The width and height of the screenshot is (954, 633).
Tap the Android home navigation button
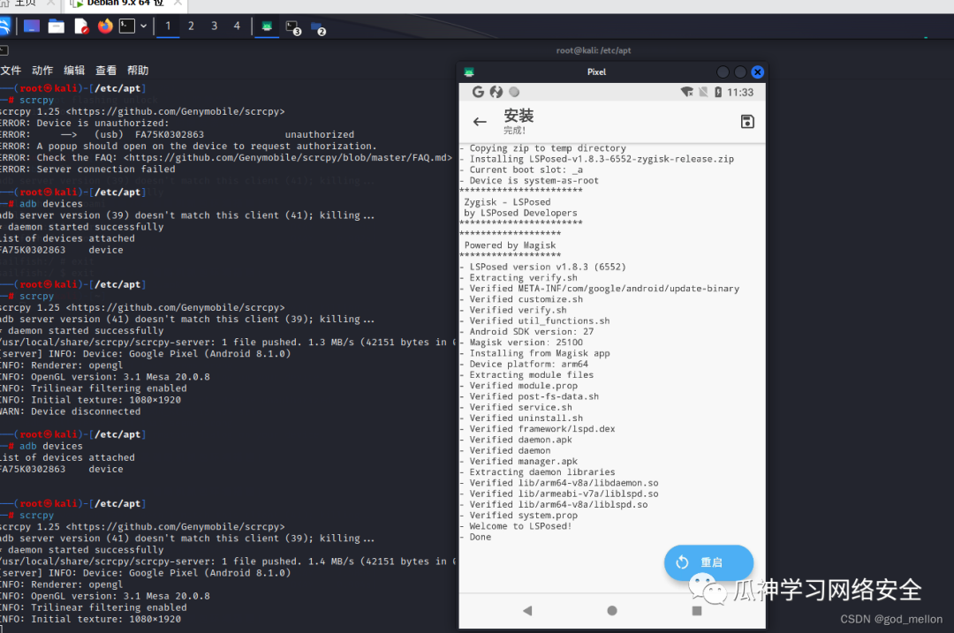(612, 611)
